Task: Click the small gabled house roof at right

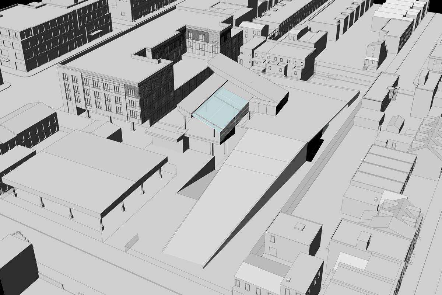Action: pos(395,124)
